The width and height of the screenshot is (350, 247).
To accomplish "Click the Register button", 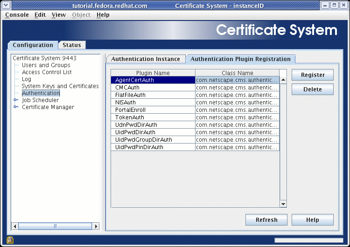I will pos(313,75).
